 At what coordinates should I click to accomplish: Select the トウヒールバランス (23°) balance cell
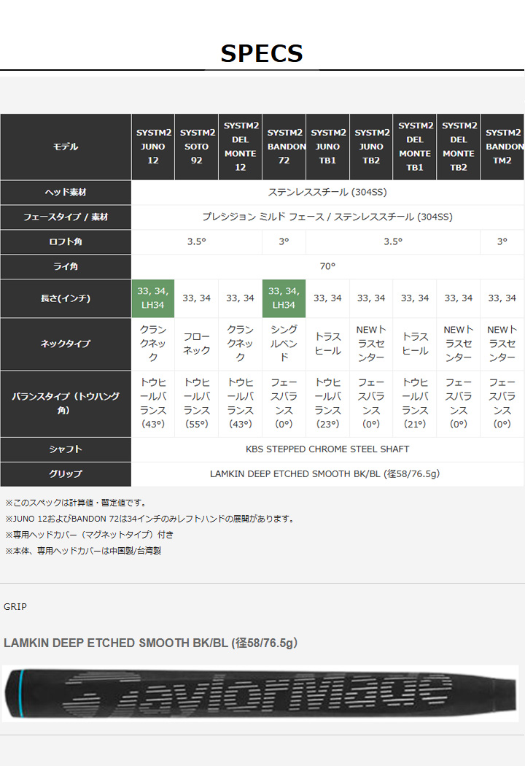click(x=327, y=403)
